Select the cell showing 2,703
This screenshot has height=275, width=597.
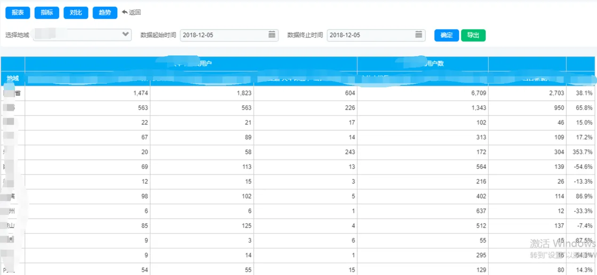527,93
